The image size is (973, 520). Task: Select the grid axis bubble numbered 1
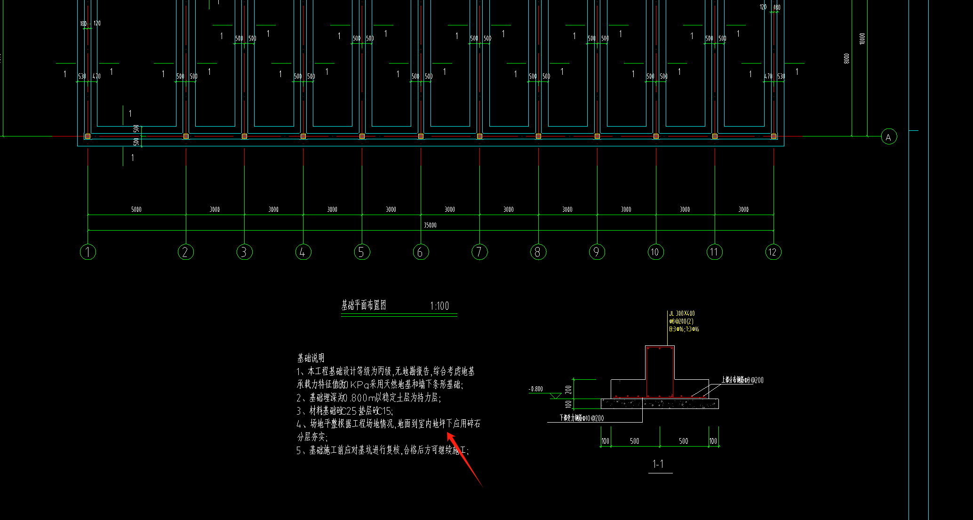[x=88, y=252]
